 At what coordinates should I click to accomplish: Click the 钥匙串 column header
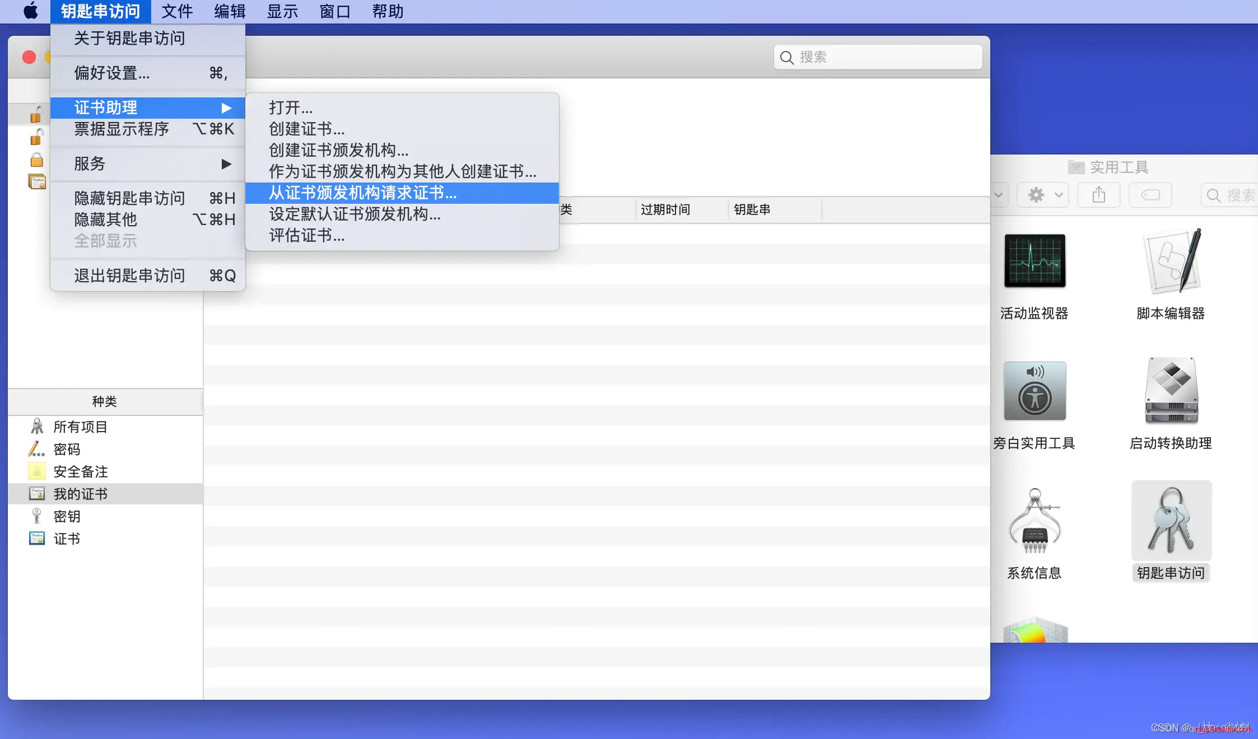[x=752, y=209]
